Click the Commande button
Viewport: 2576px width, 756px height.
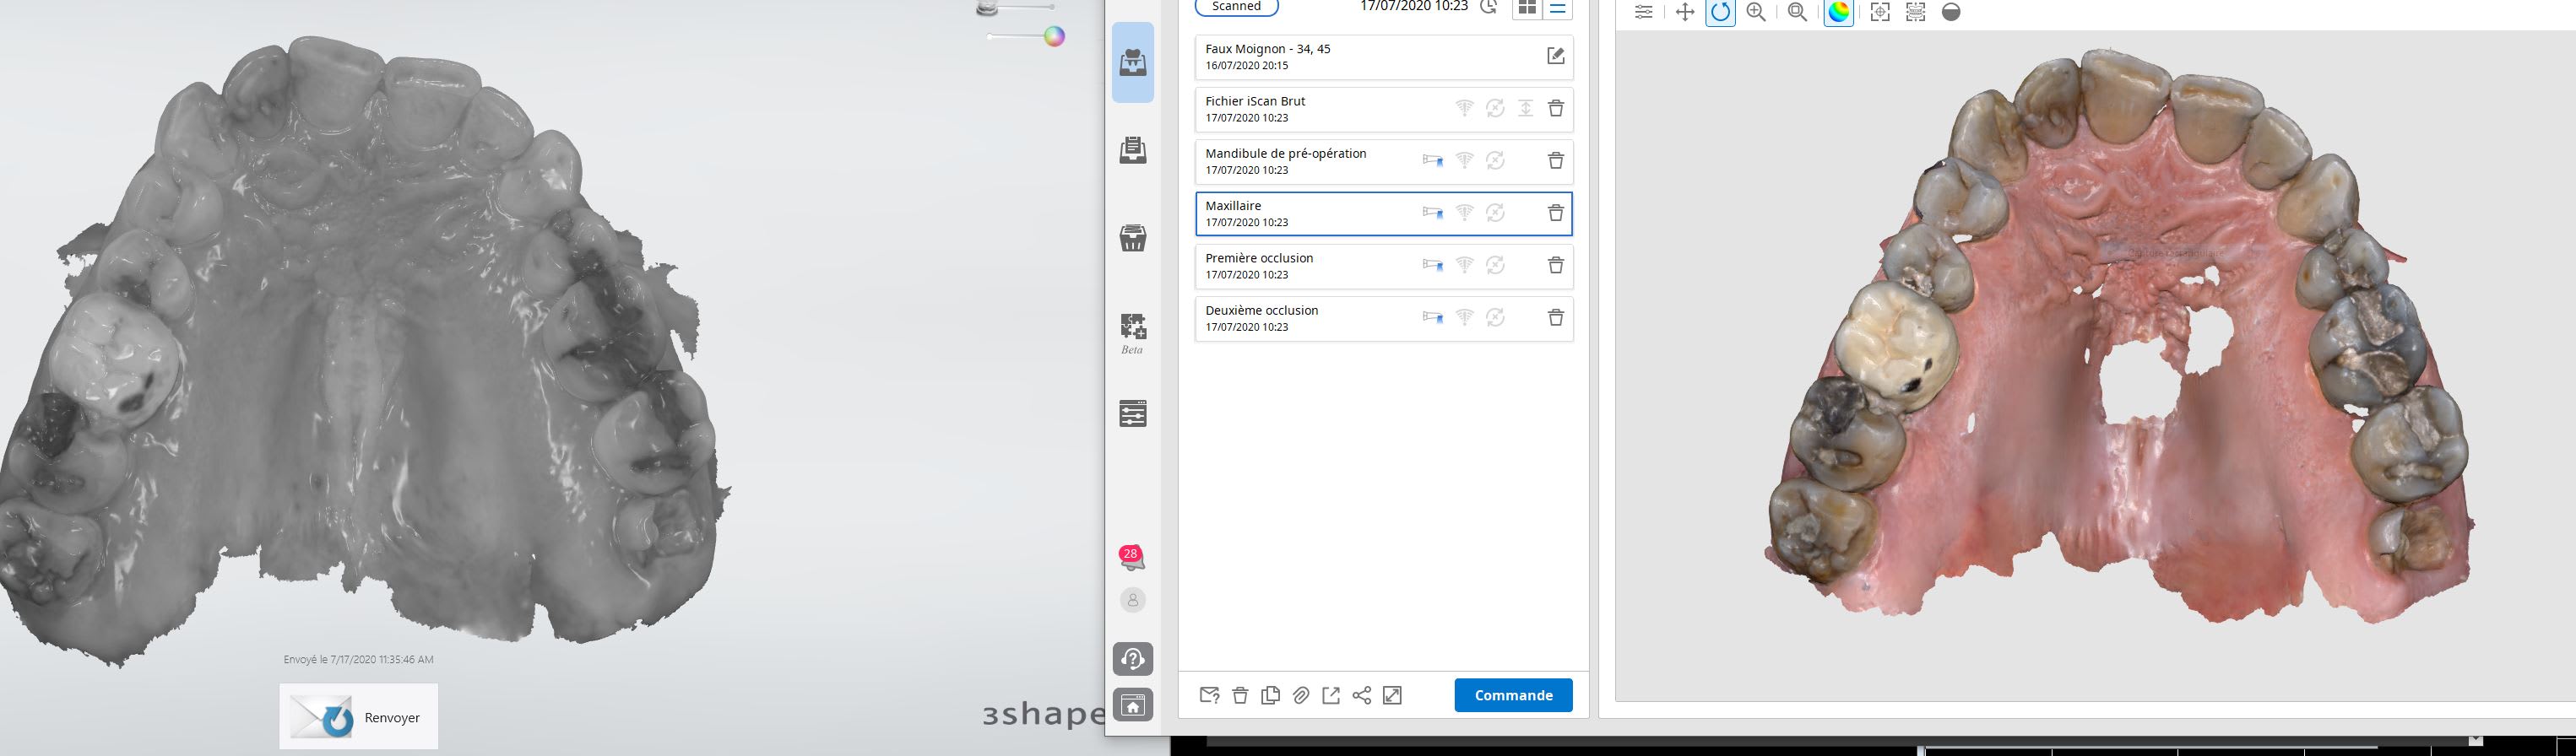pyautogui.click(x=1512, y=695)
